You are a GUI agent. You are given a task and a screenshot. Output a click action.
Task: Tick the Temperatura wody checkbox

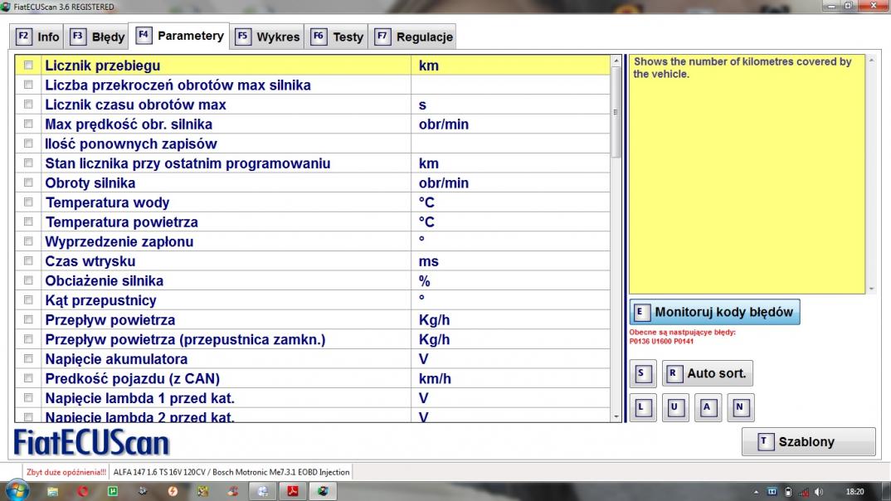pos(29,202)
